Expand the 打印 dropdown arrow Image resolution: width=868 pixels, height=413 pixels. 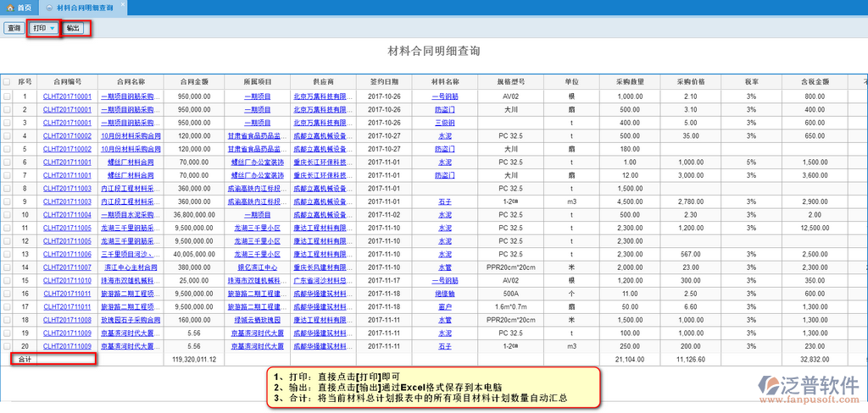click(53, 28)
